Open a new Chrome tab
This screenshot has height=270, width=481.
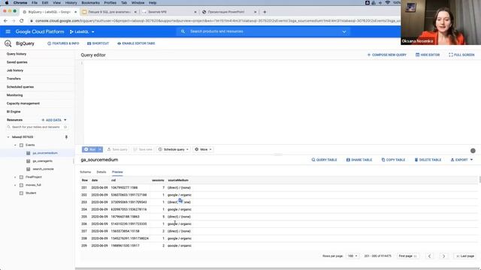(265, 12)
